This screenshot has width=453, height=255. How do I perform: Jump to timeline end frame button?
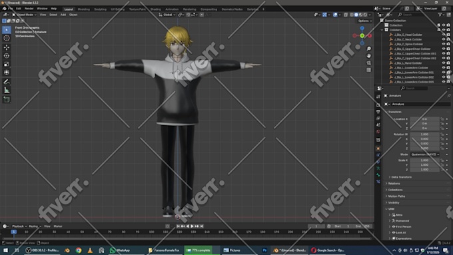click(202, 226)
